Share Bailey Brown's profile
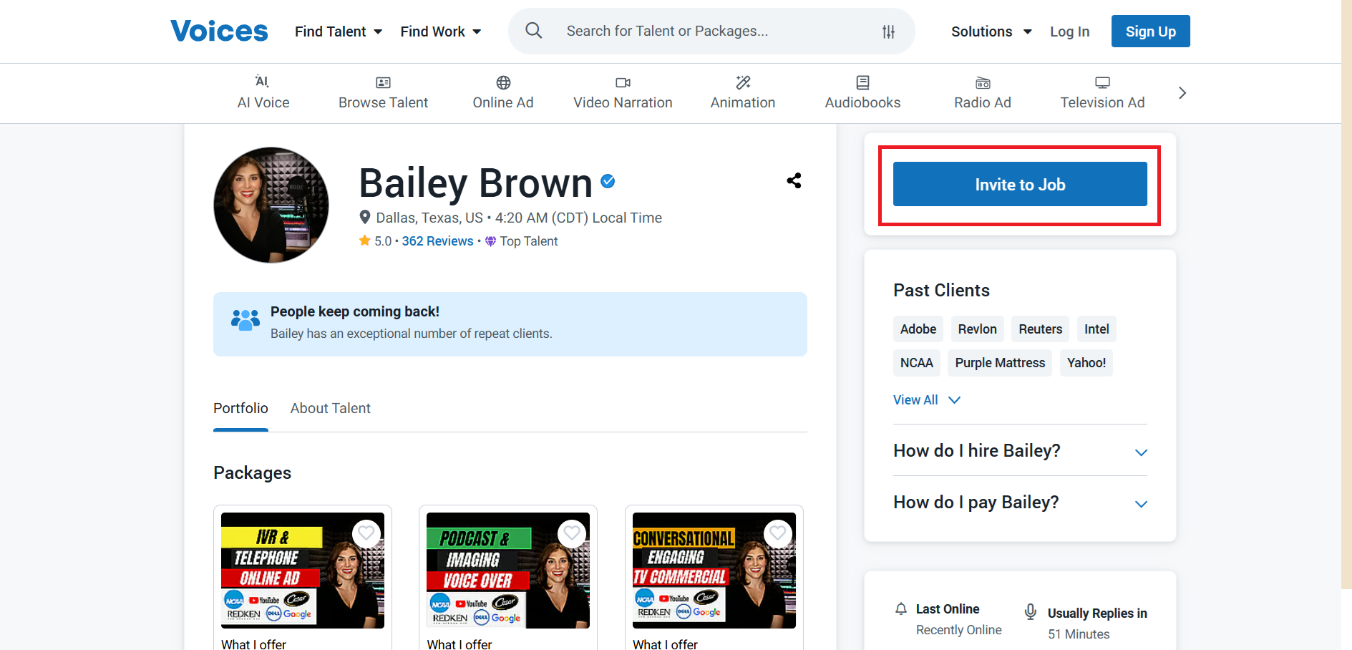The height and width of the screenshot is (650, 1352). [x=794, y=180]
